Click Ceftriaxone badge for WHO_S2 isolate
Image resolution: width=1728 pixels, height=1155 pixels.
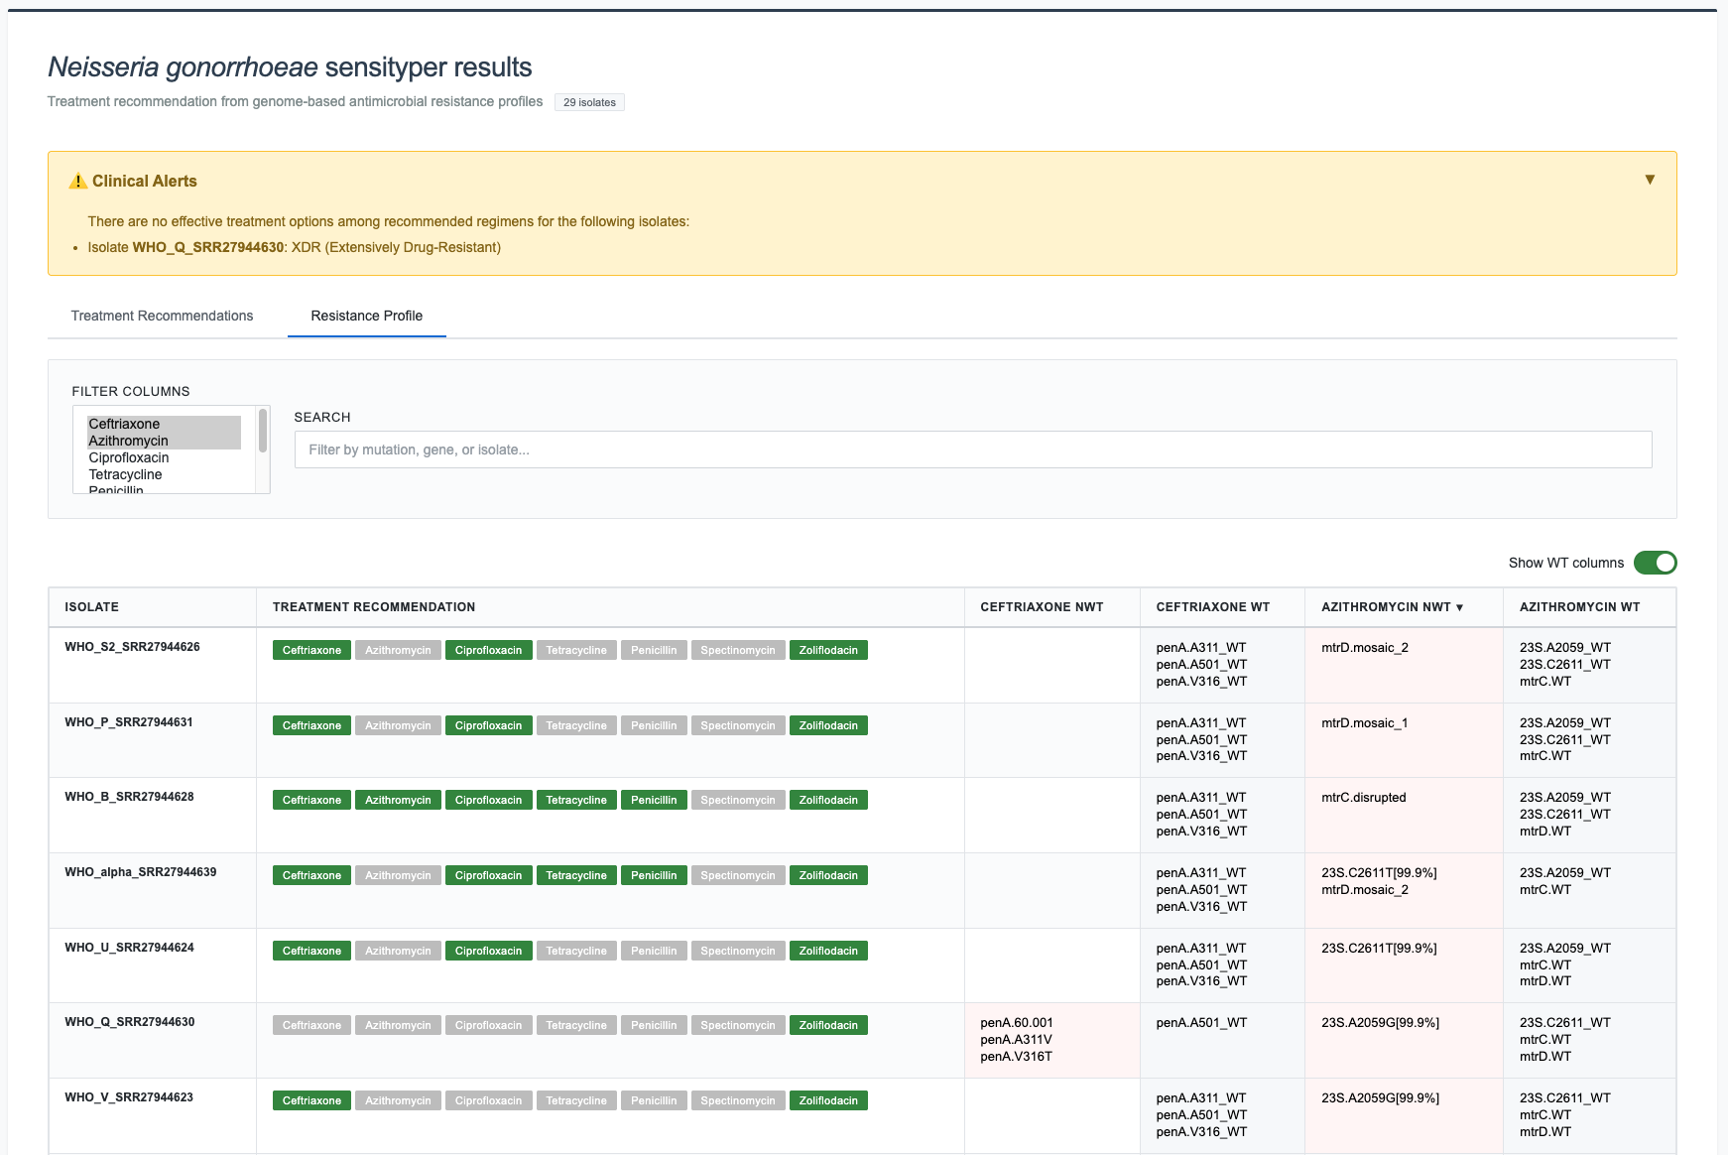point(311,650)
